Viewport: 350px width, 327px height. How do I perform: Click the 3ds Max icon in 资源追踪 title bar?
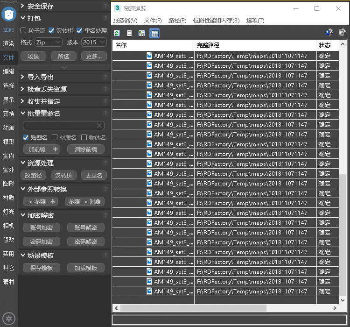117,8
